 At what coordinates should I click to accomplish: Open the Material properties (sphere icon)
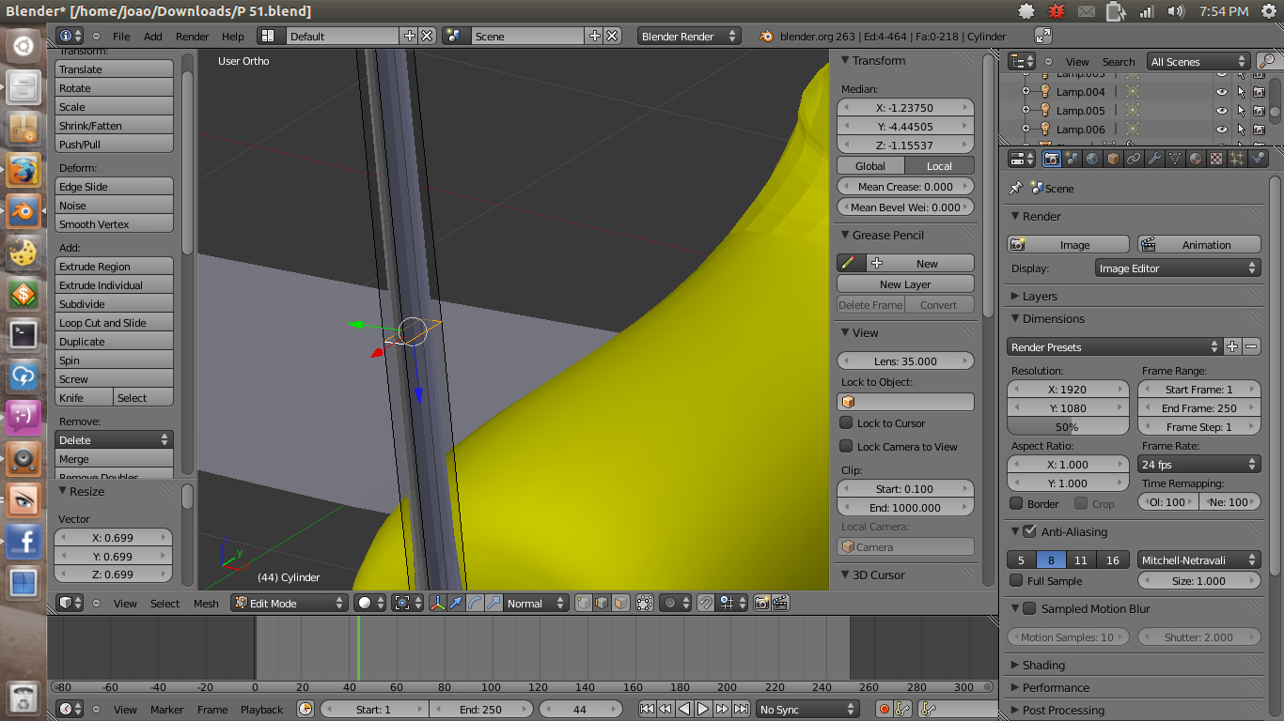tap(1196, 159)
